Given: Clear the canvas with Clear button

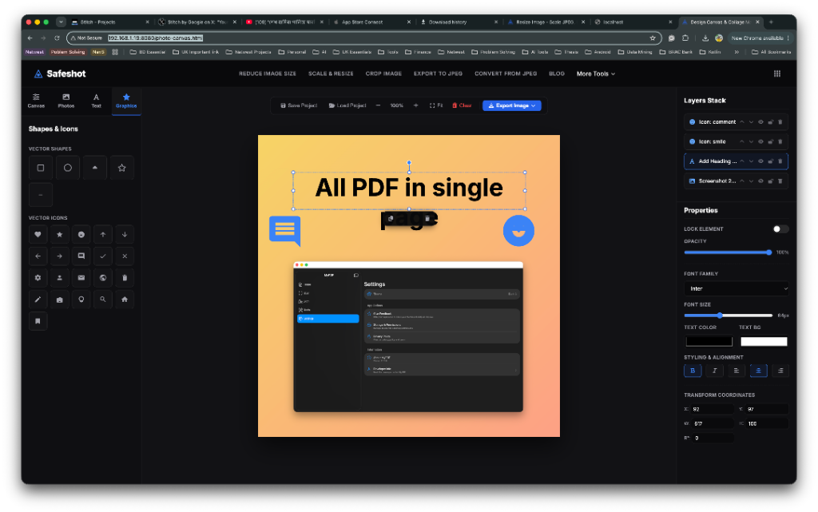Looking at the screenshot, I should [x=462, y=105].
